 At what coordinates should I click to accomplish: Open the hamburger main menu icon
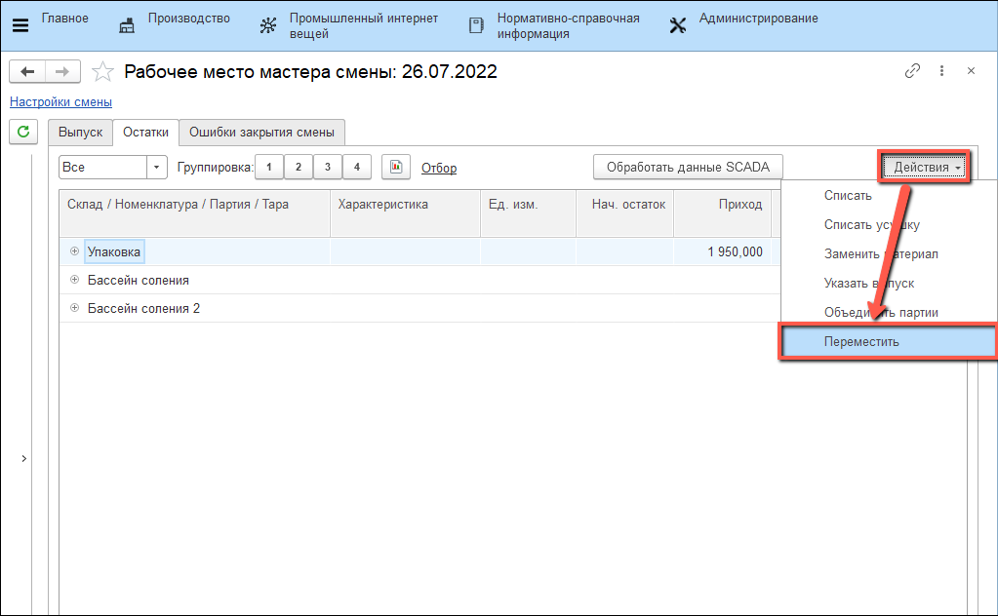tap(20, 25)
